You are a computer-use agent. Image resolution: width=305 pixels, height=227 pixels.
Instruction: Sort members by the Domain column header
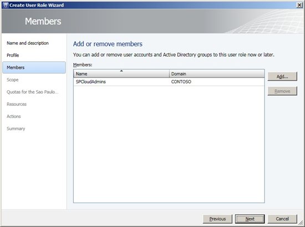pos(217,74)
